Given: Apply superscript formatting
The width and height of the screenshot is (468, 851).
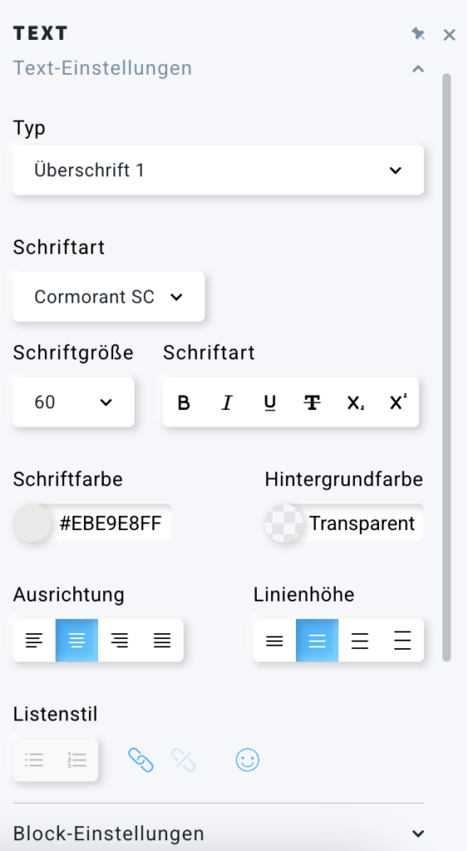Looking at the screenshot, I should pos(398,402).
